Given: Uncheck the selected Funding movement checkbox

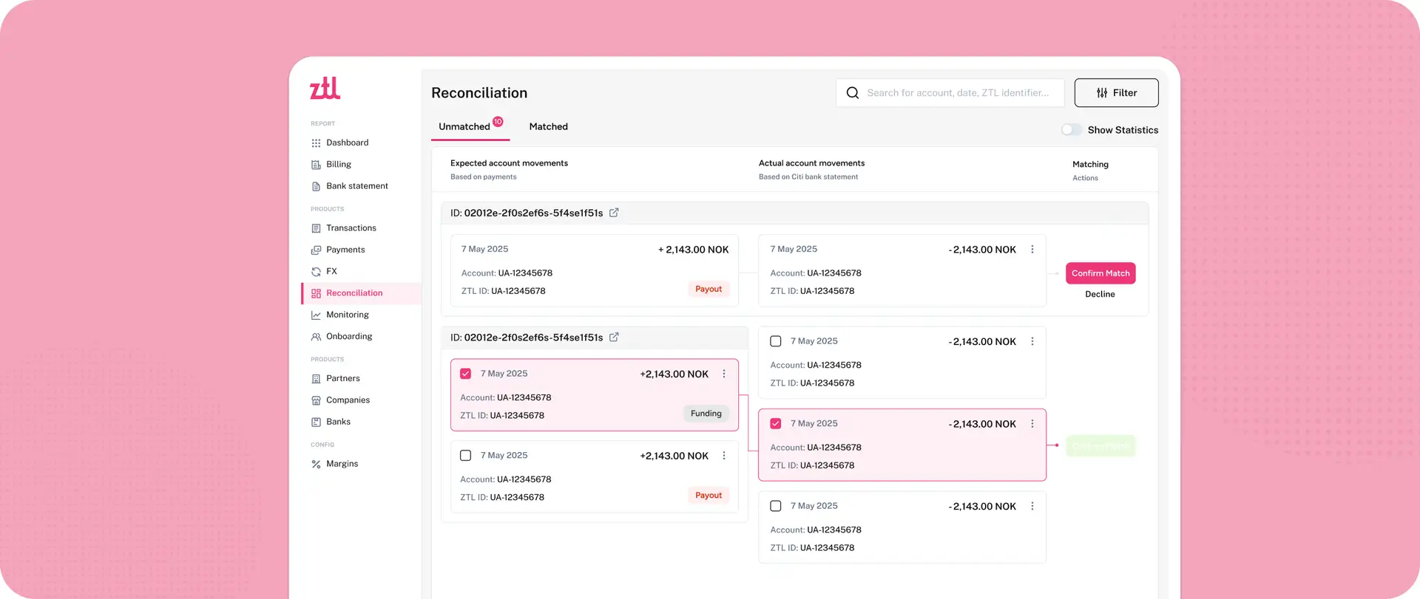Looking at the screenshot, I should pos(466,374).
